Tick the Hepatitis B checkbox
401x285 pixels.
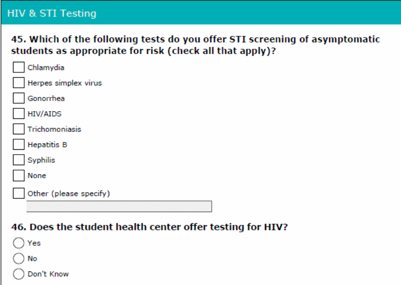click(x=18, y=144)
